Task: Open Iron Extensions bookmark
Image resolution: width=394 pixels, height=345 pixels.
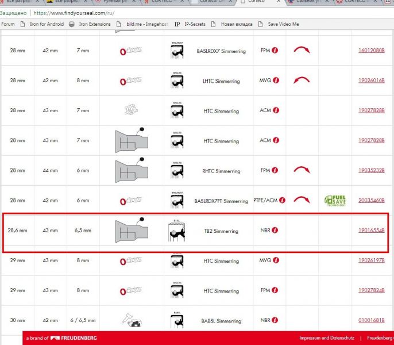Action: pyautogui.click(x=90, y=24)
